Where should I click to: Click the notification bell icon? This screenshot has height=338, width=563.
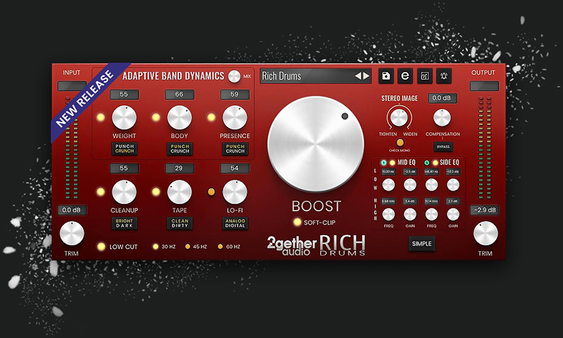point(444,76)
